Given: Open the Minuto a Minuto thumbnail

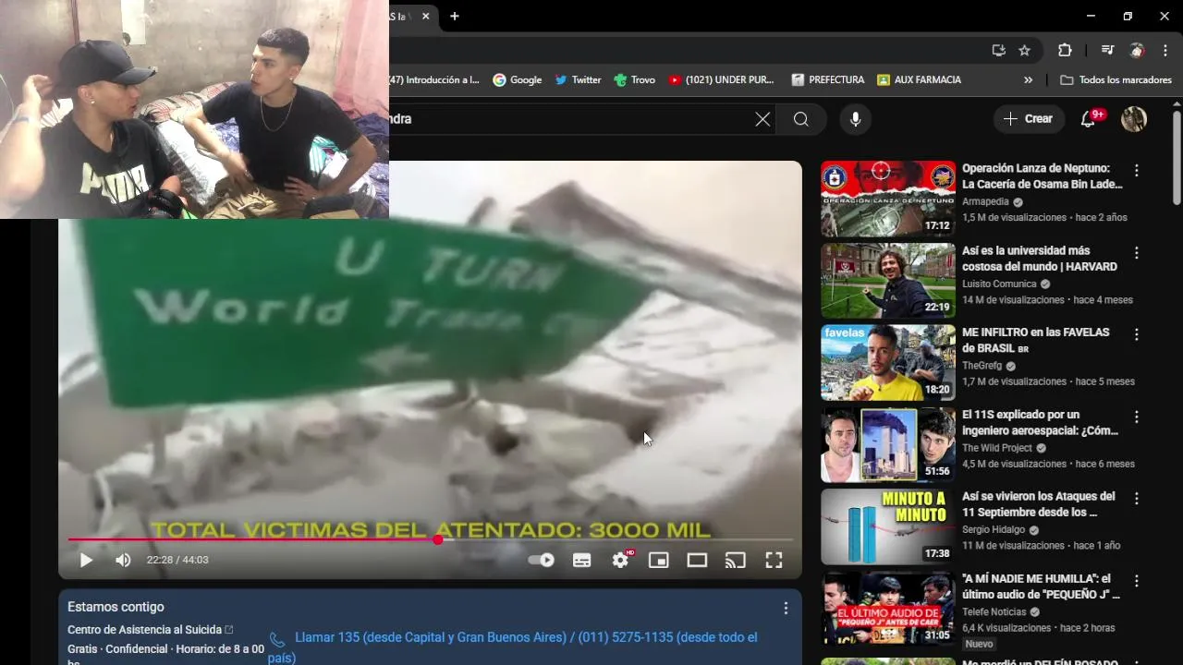Looking at the screenshot, I should point(888,526).
